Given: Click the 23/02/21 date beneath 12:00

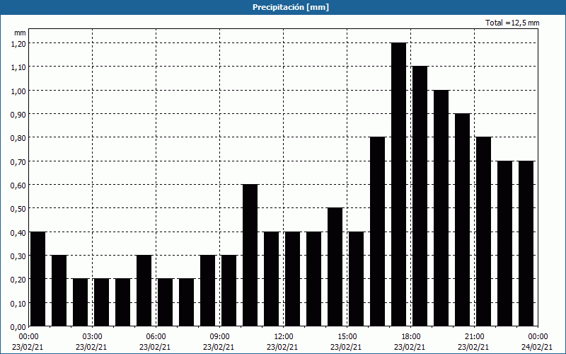Looking at the screenshot, I should [282, 347].
